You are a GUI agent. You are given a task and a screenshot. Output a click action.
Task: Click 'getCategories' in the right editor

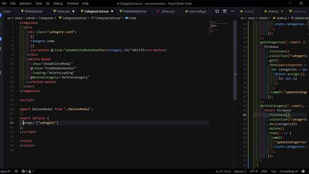pos(272,42)
